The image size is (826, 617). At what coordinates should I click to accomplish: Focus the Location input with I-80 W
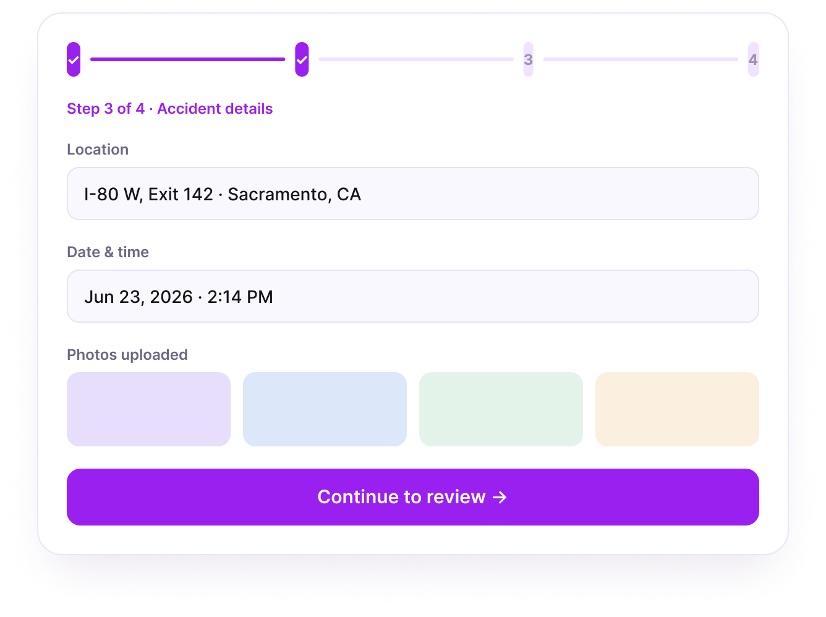[x=413, y=194]
